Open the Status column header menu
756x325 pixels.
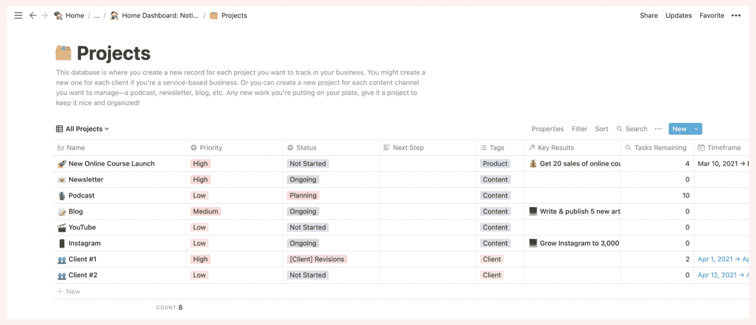pos(331,148)
